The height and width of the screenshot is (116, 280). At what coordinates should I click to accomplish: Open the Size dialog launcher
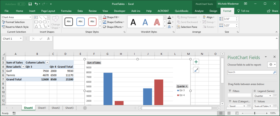click(238, 32)
